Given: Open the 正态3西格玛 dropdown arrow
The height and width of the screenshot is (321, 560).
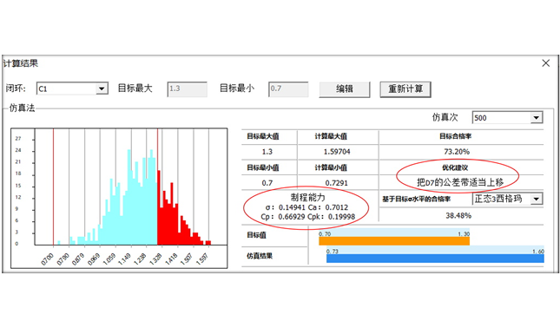Looking at the screenshot, I should (536, 199).
